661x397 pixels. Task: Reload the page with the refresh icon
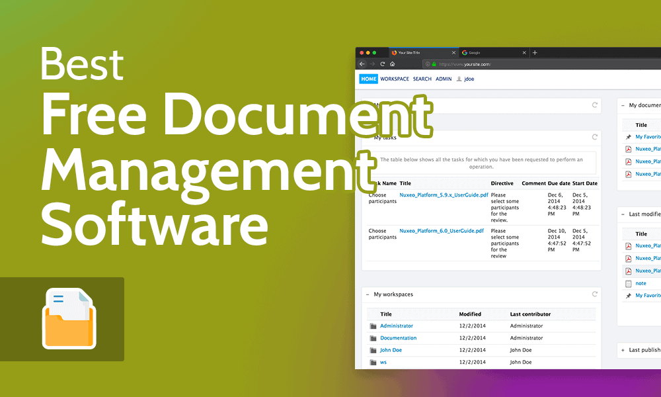pyautogui.click(x=382, y=64)
